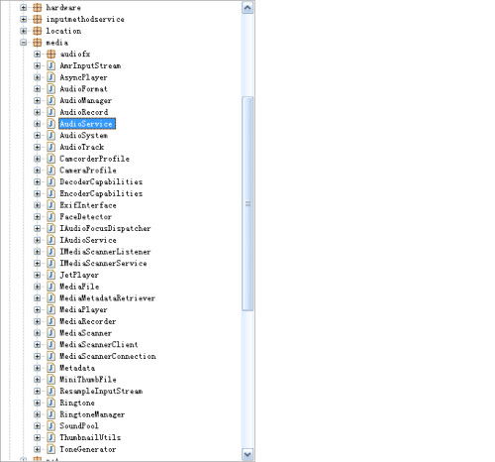Select the AudioTrack tree item

tap(82, 147)
